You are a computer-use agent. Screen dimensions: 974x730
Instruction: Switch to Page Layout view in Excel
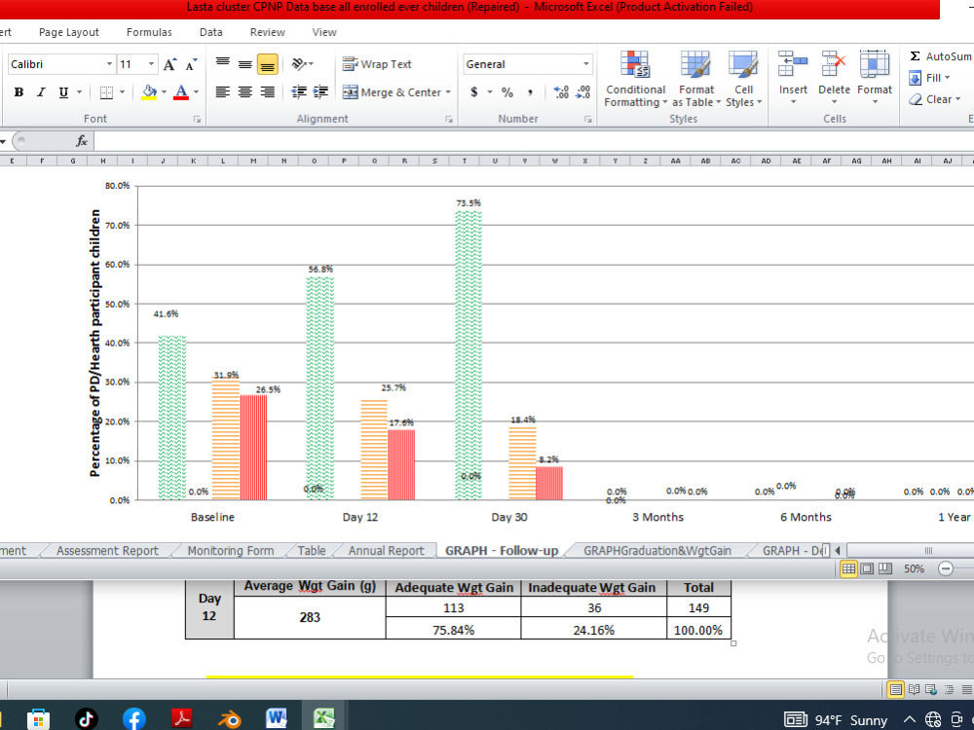[867, 568]
